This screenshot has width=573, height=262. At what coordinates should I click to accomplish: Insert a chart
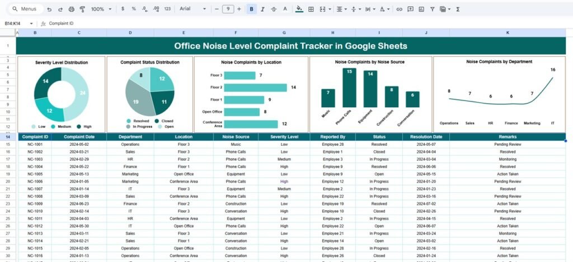[421, 9]
